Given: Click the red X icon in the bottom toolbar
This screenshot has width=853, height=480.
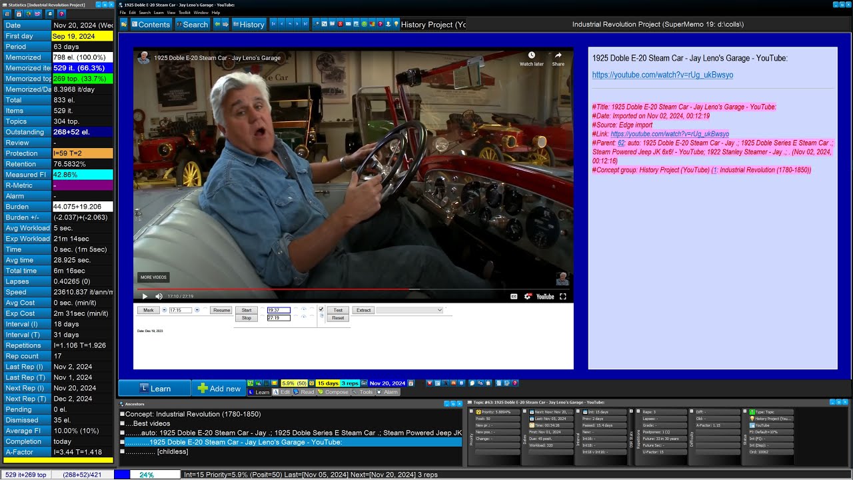Looking at the screenshot, I should [430, 383].
